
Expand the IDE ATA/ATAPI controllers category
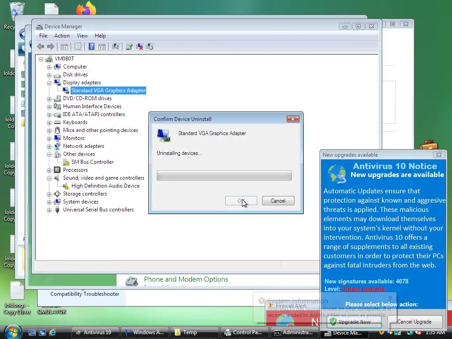[x=49, y=115]
